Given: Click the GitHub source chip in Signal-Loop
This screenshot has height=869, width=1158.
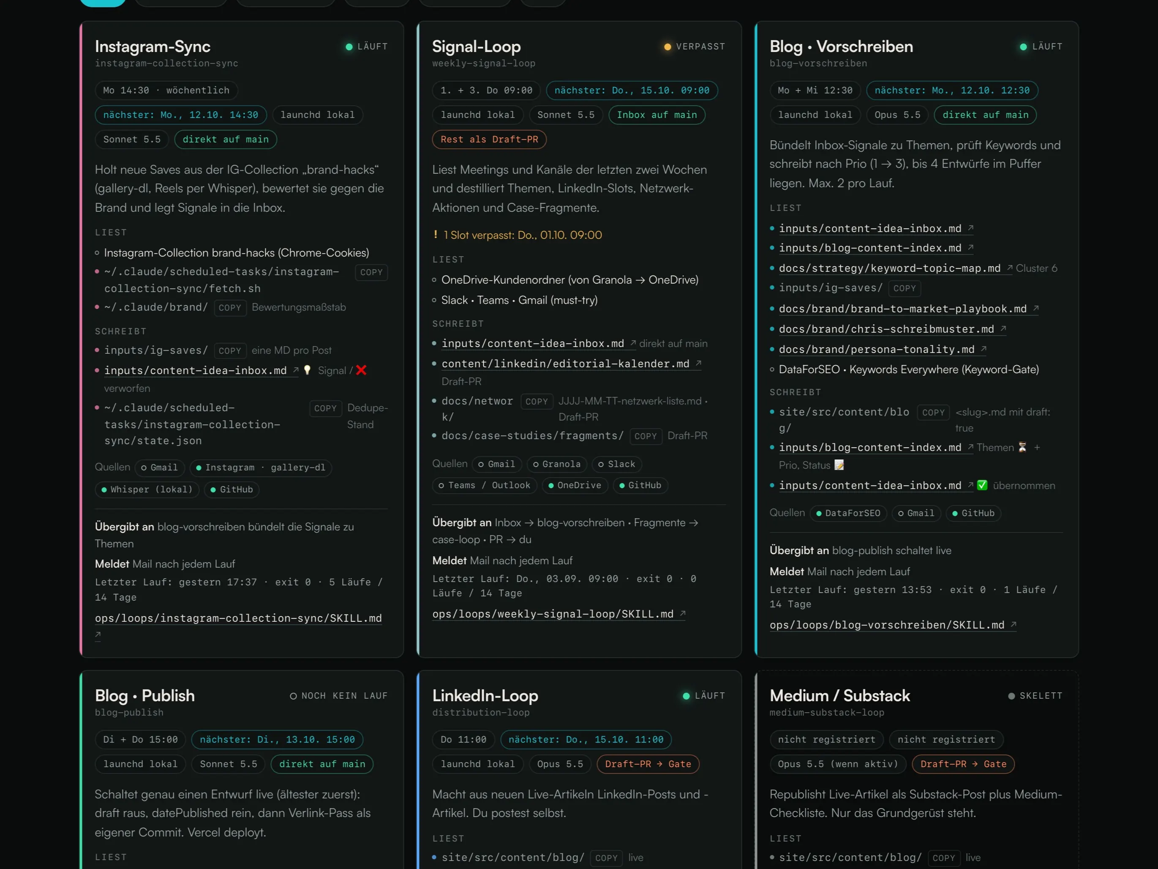Looking at the screenshot, I should click(640, 486).
